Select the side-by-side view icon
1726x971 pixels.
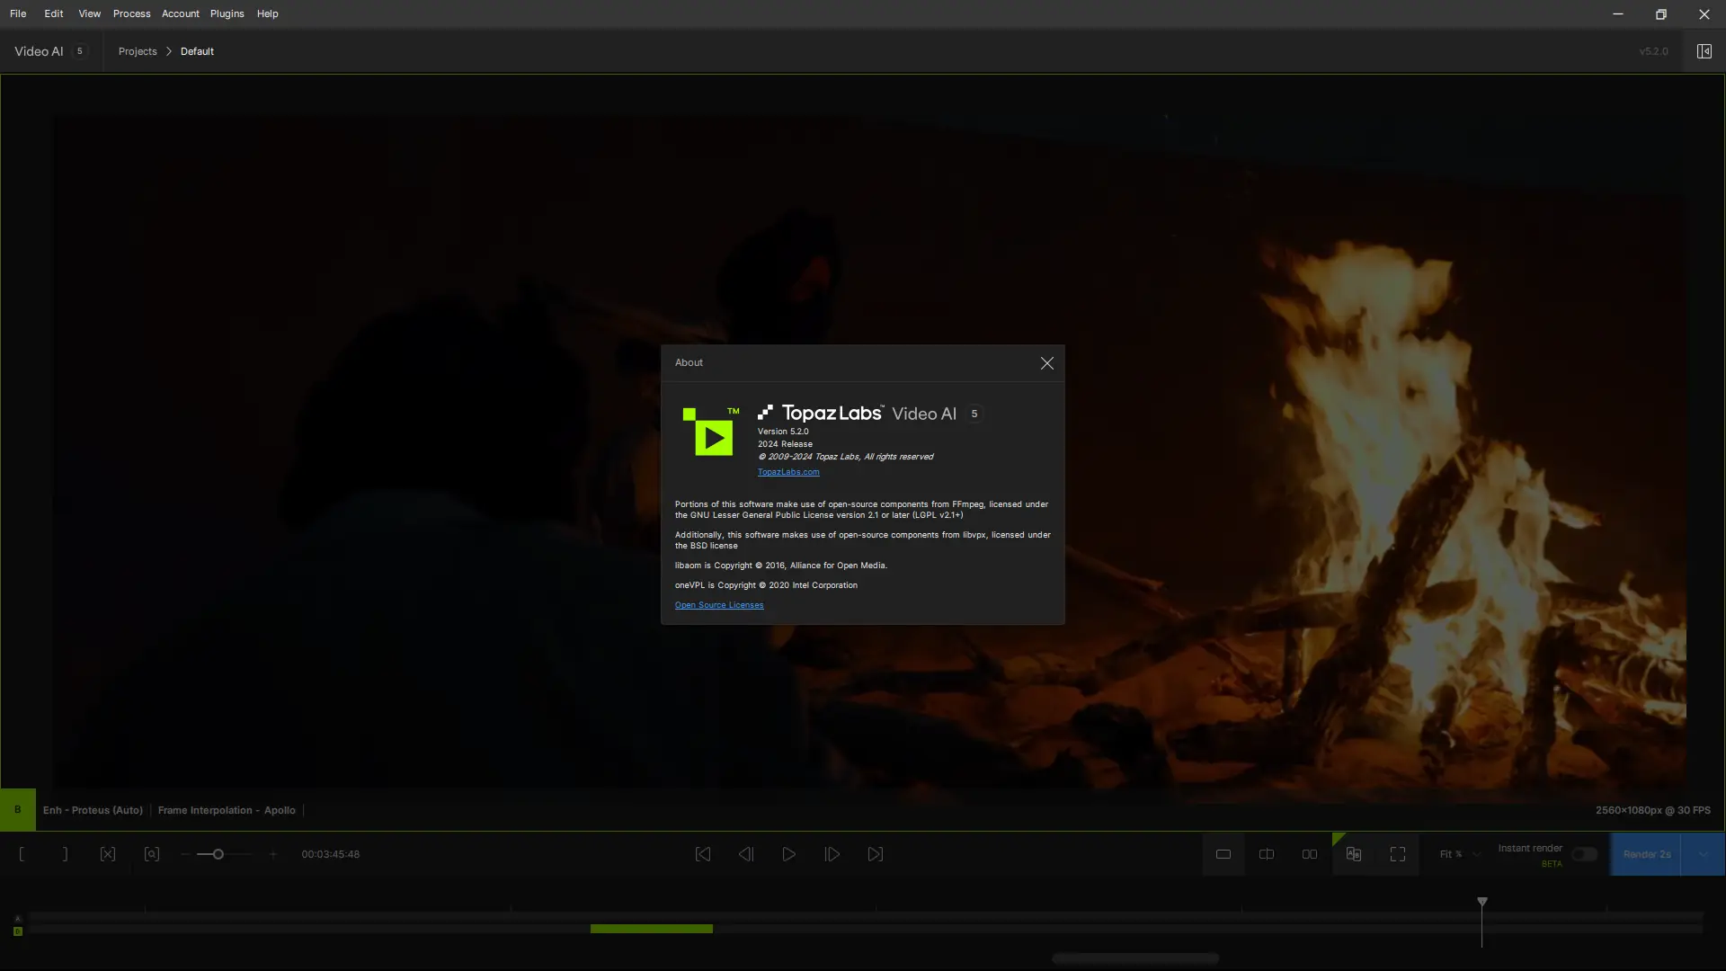click(1309, 854)
